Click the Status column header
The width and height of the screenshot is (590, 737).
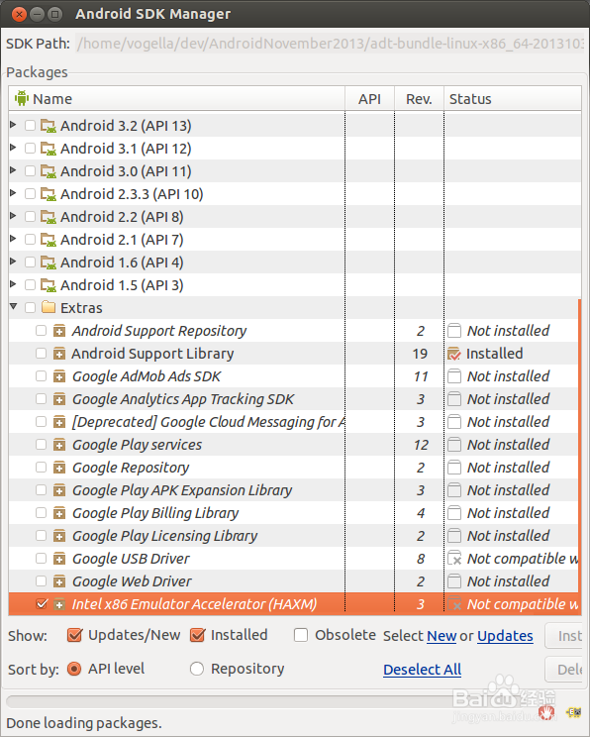point(513,99)
